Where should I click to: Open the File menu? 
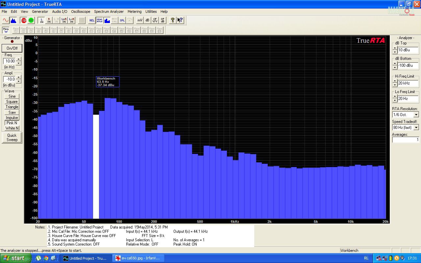(x=4, y=12)
